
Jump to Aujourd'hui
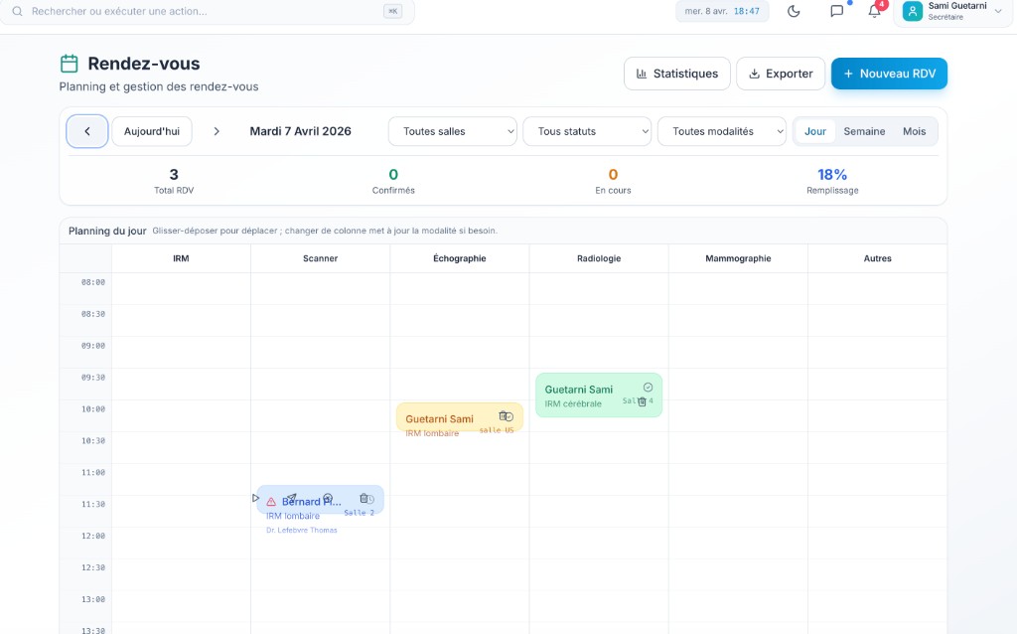[152, 131]
